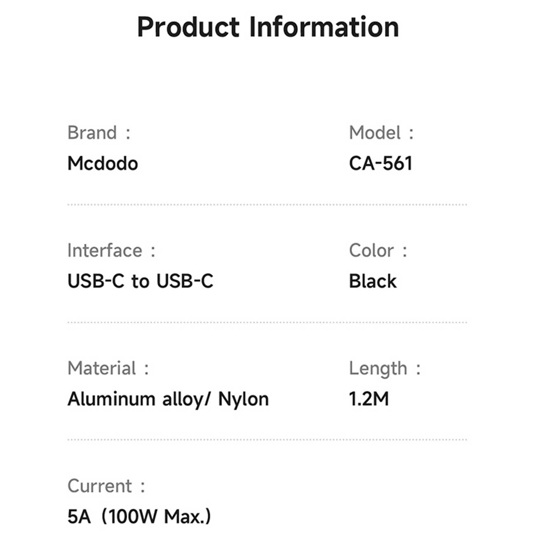Select the Black color value
Screen dimensions: 536x536
pyautogui.click(x=373, y=282)
